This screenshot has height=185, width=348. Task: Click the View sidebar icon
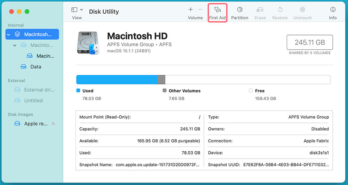tap(74, 10)
